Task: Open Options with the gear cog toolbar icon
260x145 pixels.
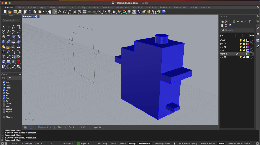Action: coord(149,12)
